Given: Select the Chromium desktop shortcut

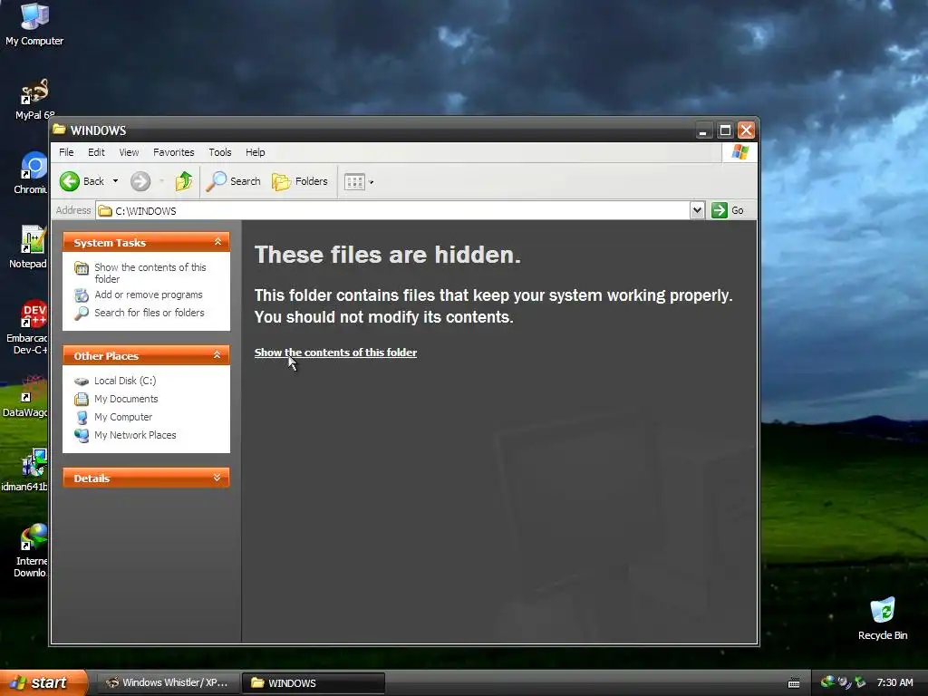Looking at the screenshot, I should [x=31, y=173].
